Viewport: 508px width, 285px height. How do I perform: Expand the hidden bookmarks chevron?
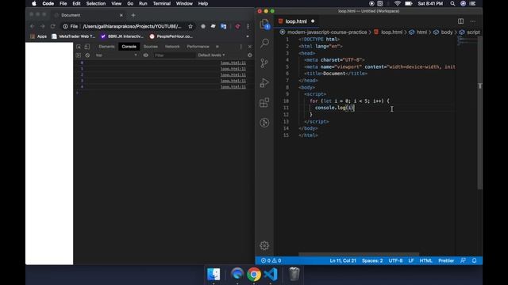[x=248, y=36]
